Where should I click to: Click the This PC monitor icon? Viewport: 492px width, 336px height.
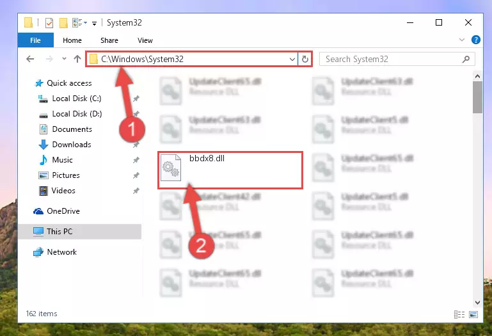[x=38, y=232]
